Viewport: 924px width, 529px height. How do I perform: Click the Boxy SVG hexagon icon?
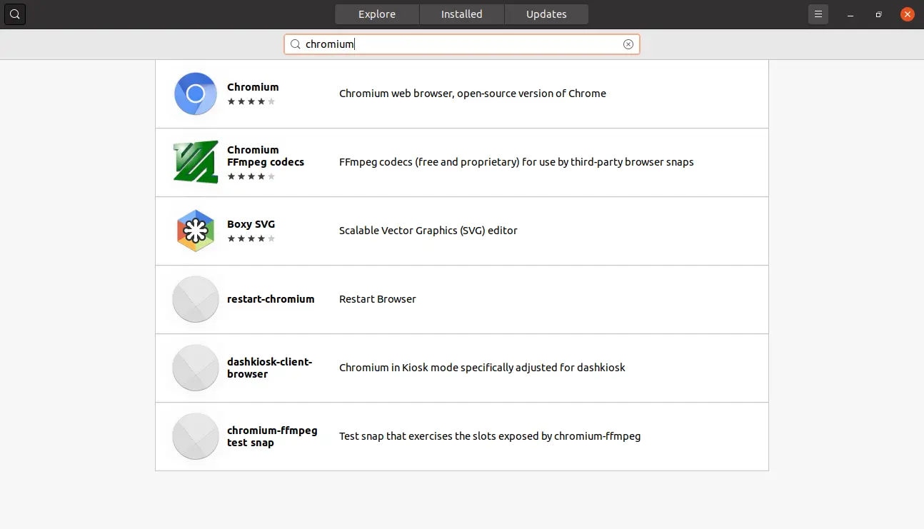pos(196,231)
